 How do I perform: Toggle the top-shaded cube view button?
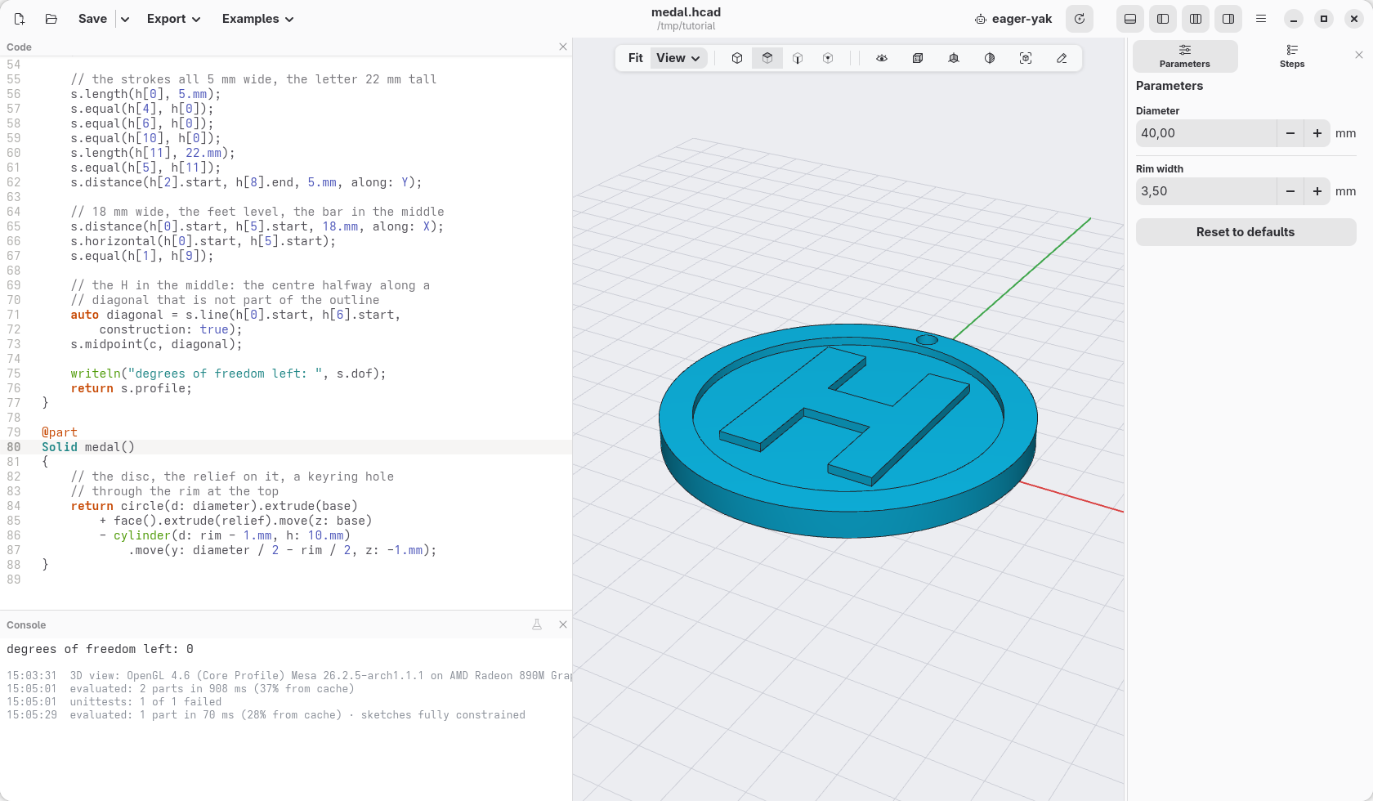coord(767,58)
